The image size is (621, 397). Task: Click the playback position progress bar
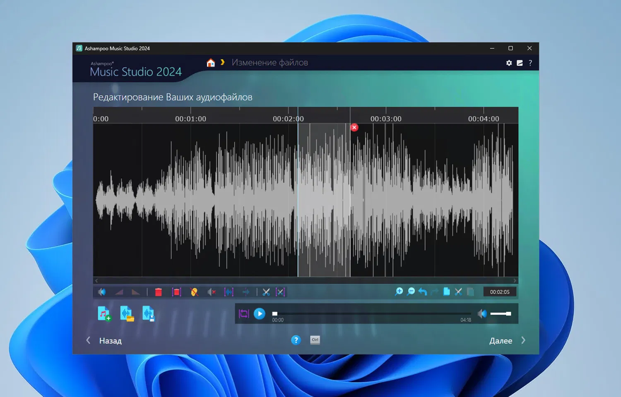coord(371,314)
